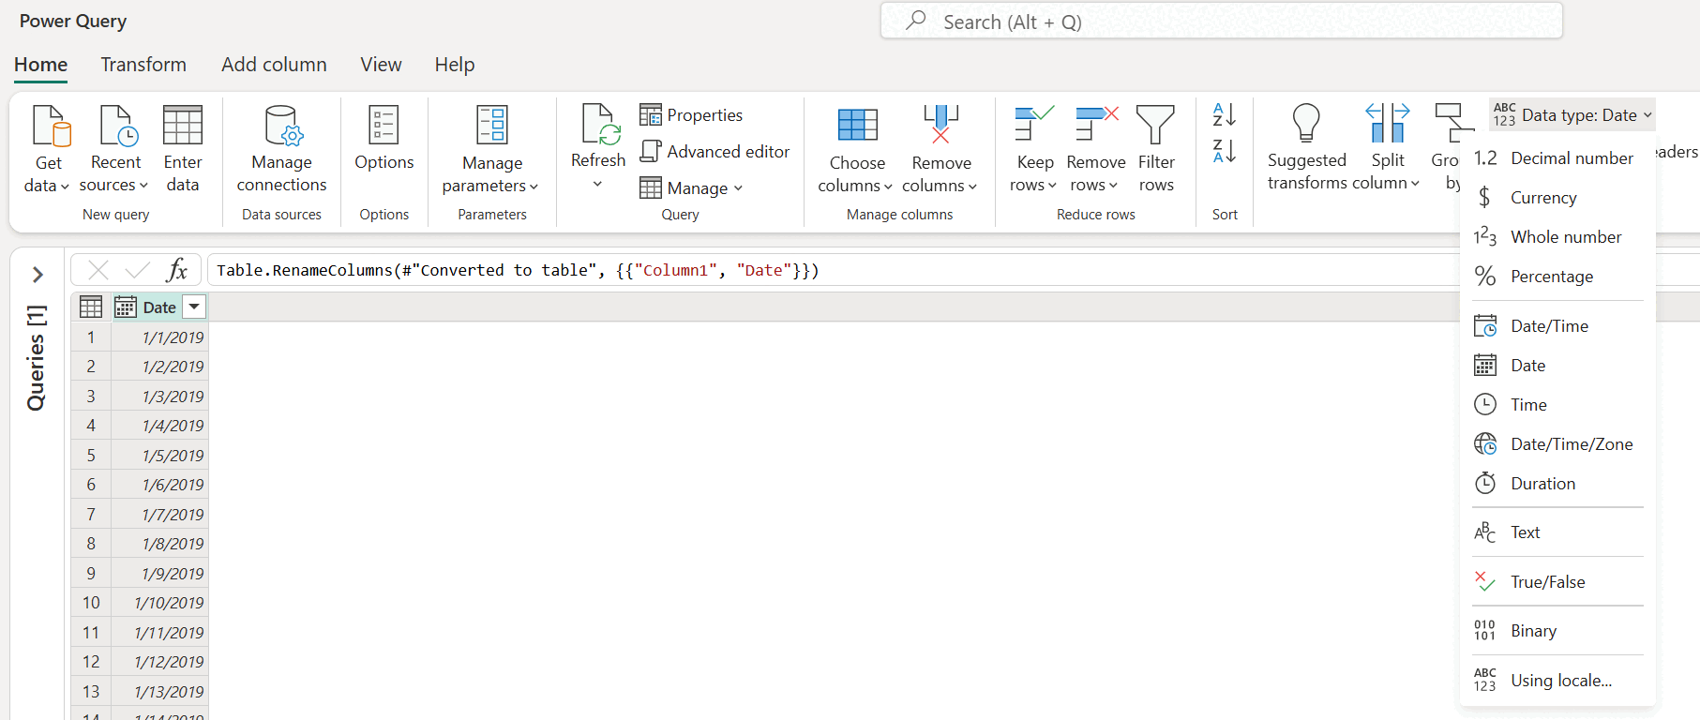Sort the column ascending

coord(1225,114)
